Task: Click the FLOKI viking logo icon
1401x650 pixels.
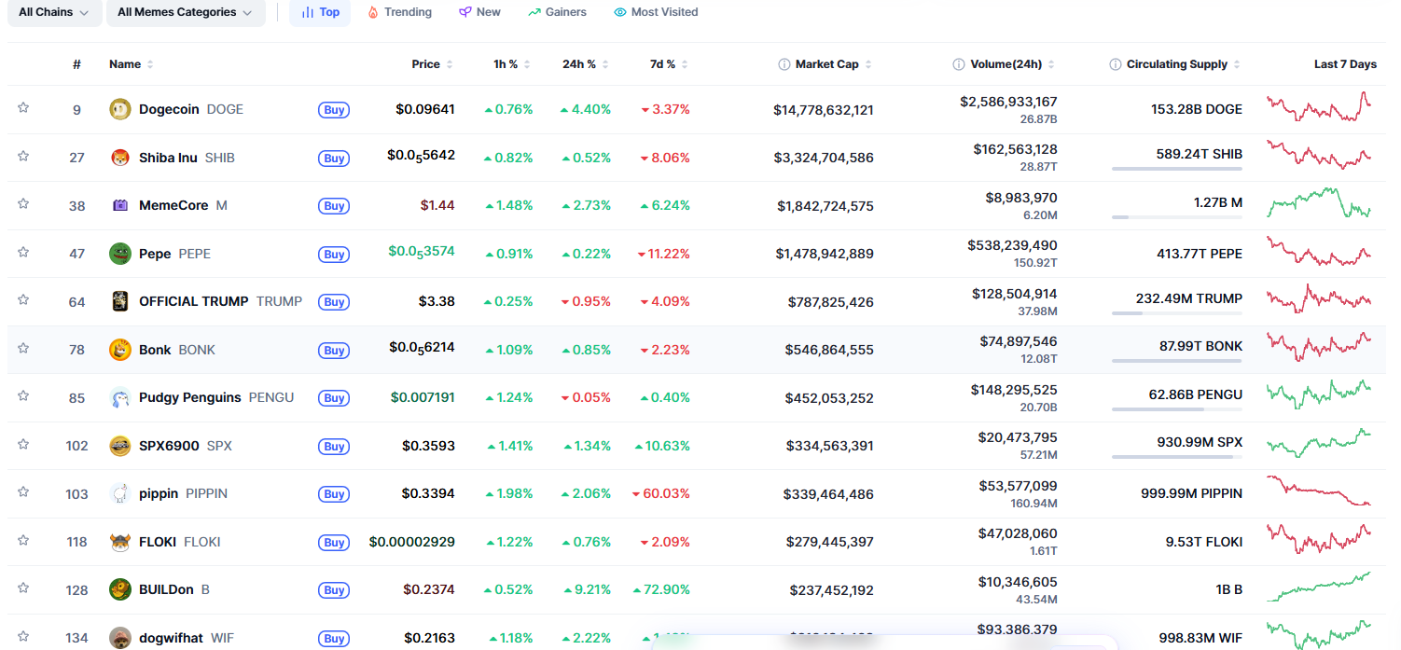Action: 120,542
